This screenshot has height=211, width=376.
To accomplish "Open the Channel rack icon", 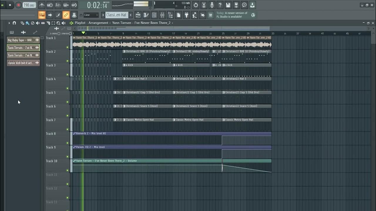I will pos(154,15).
